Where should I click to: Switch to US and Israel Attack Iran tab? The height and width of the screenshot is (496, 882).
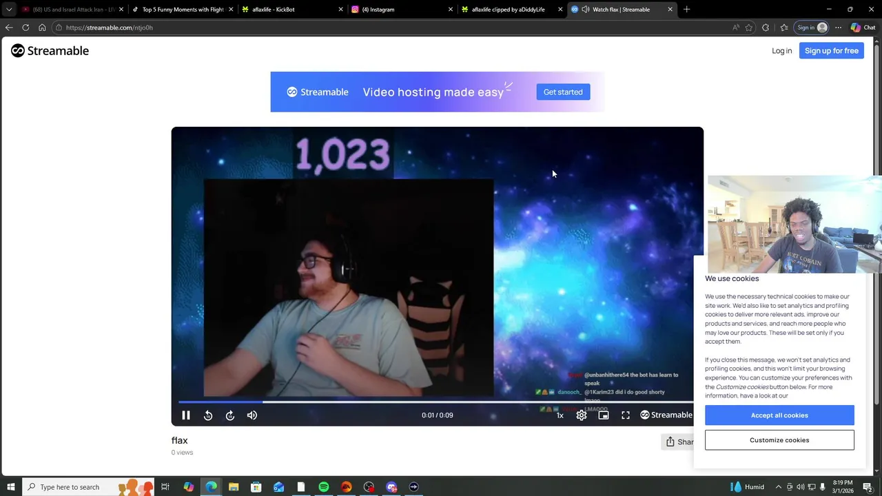[72, 10]
